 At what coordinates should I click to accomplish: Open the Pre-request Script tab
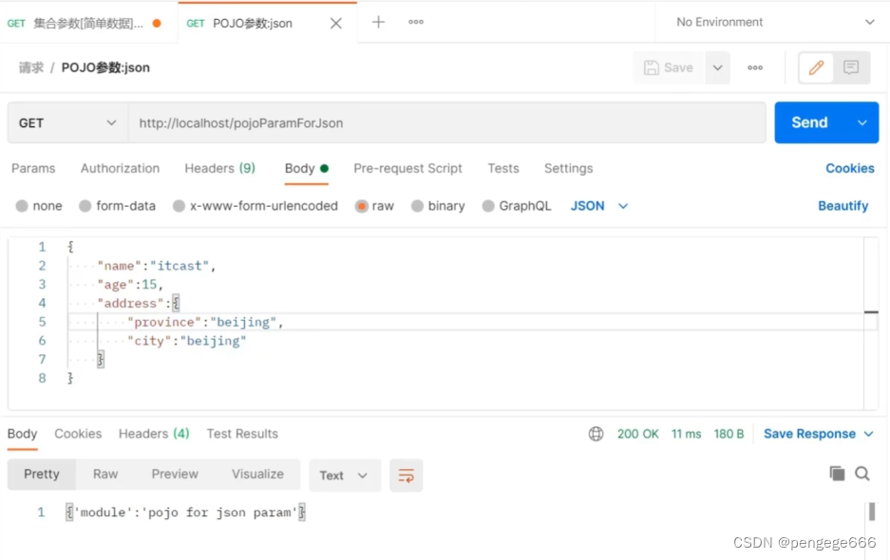coord(407,168)
